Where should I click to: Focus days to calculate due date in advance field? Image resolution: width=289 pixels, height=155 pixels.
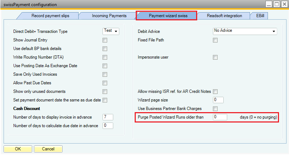108,126
